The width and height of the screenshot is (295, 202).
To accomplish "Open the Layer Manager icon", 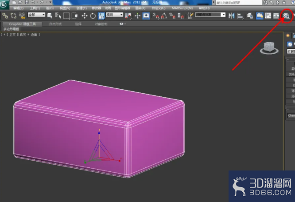I will [250, 16].
